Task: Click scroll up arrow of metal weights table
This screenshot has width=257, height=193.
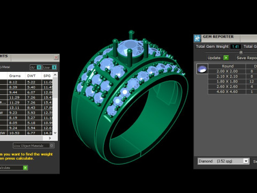Action: [x=55, y=75]
